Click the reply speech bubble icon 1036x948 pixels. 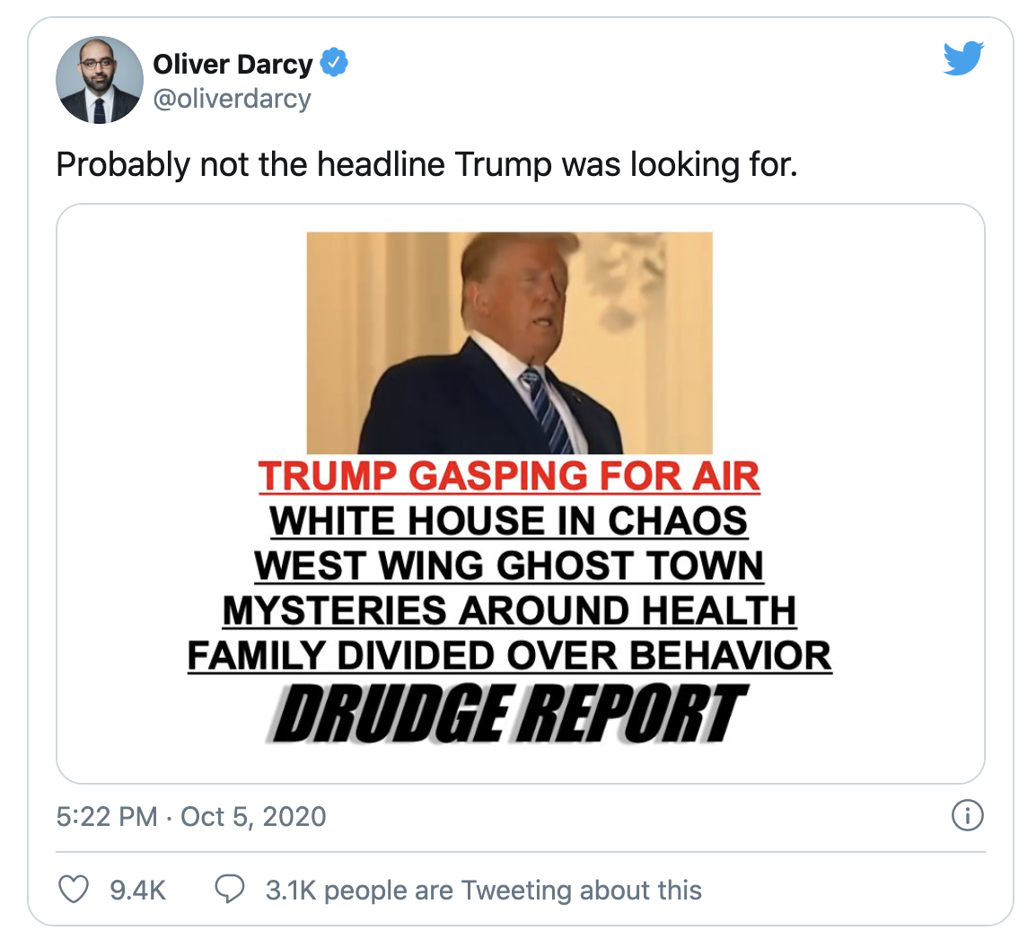[x=230, y=890]
